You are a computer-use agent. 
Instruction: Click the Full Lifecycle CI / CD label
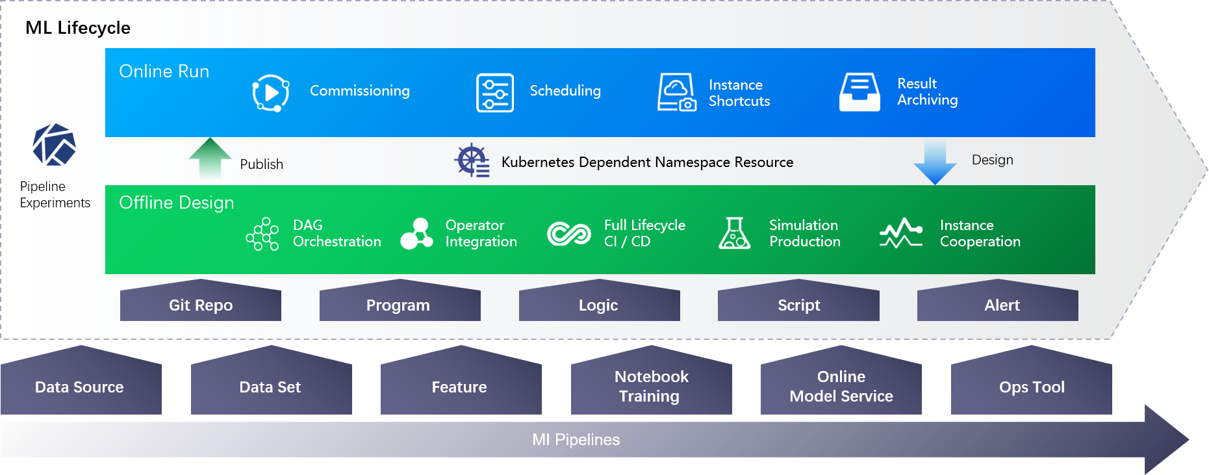click(x=644, y=233)
